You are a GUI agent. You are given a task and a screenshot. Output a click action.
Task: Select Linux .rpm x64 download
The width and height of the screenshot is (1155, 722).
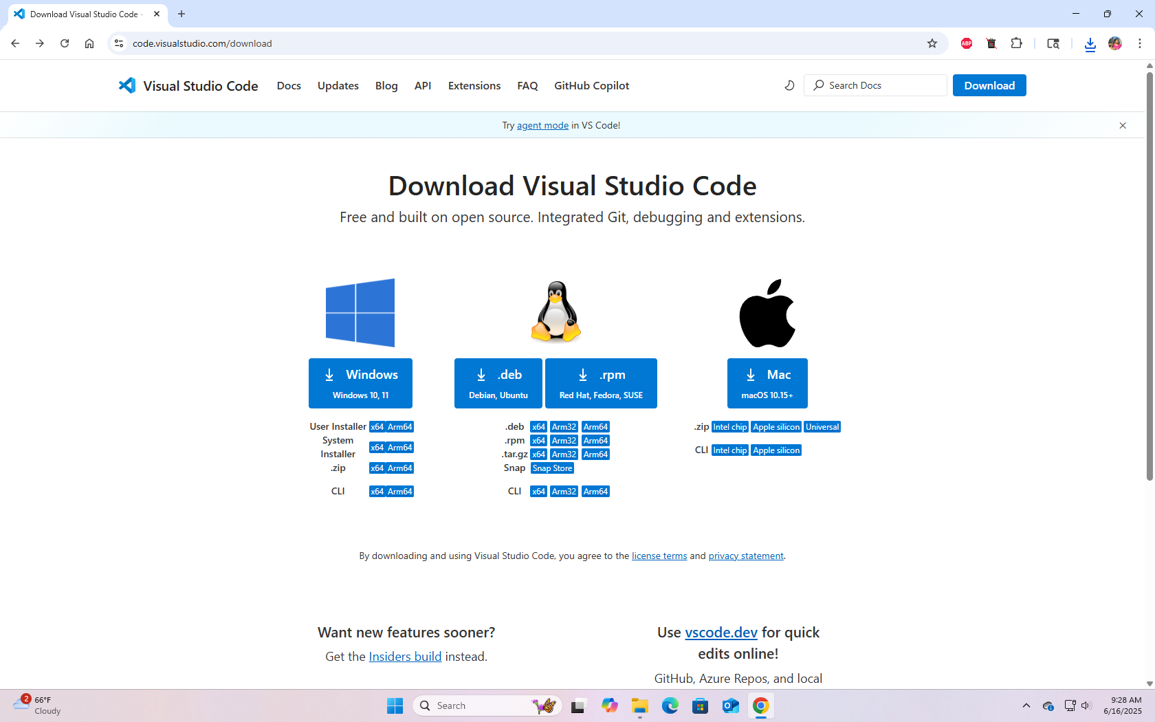tap(538, 441)
